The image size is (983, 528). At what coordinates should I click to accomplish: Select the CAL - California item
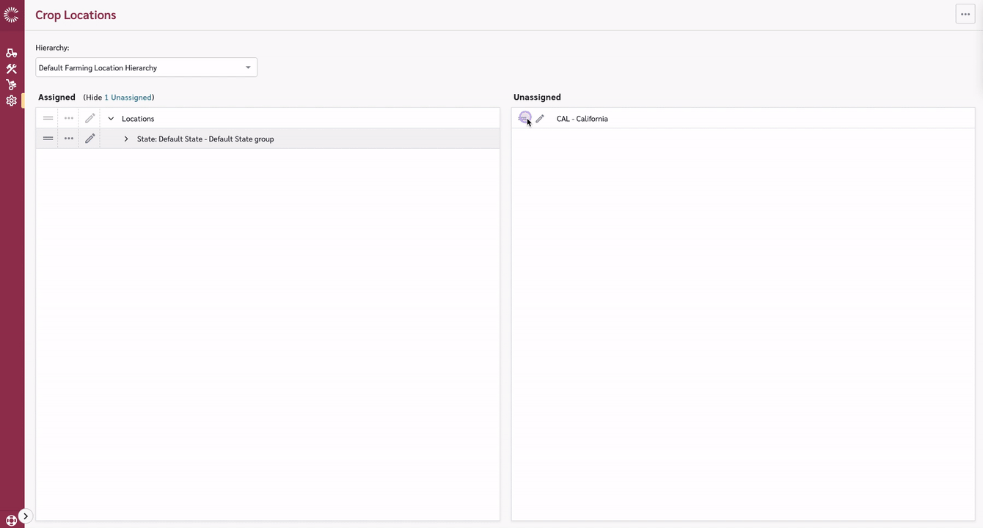point(582,119)
